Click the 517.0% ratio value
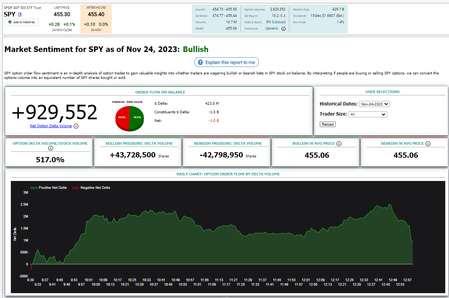The image size is (449, 298). tap(50, 160)
